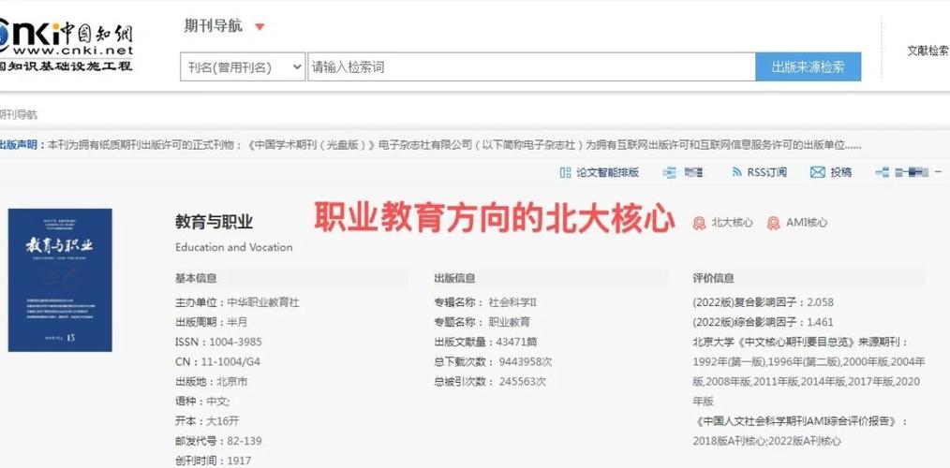The image size is (950, 468).
Task: Click the 基本信息 section header
Action: (x=196, y=279)
